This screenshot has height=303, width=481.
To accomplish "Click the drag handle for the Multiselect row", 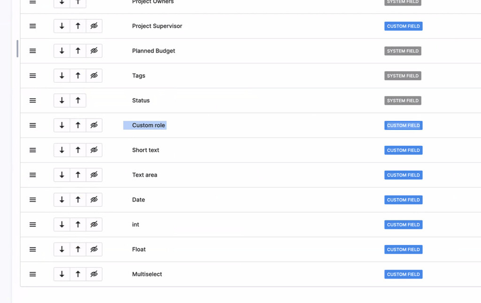I will [32, 274].
